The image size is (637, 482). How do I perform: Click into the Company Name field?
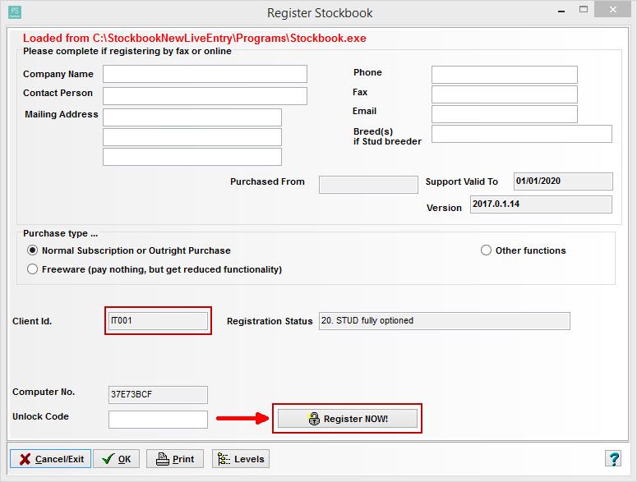pyautogui.click(x=205, y=74)
